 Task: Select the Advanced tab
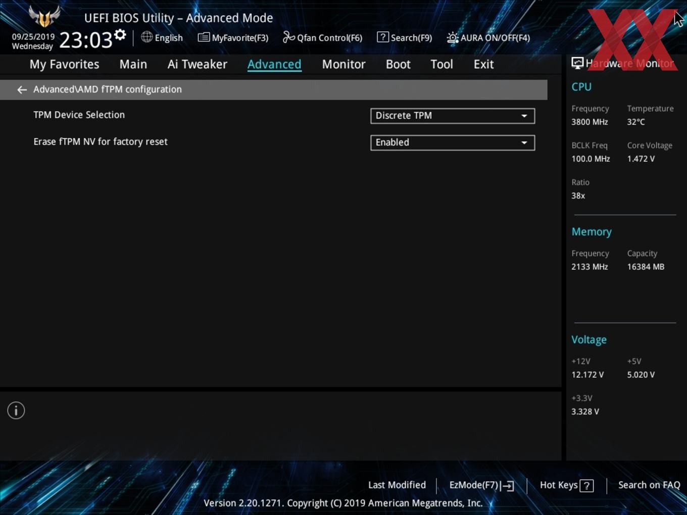[274, 64]
